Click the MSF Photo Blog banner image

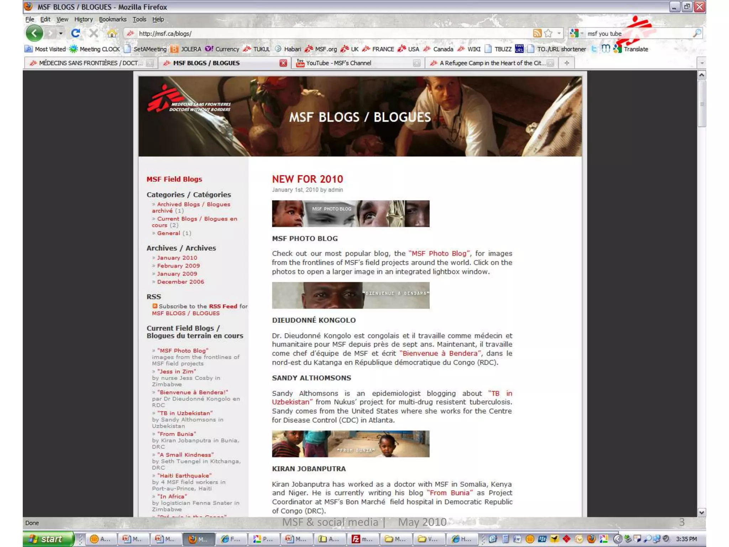[350, 214]
